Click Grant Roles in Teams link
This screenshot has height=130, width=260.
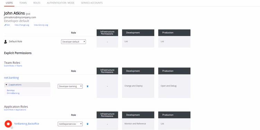tap(13, 66)
